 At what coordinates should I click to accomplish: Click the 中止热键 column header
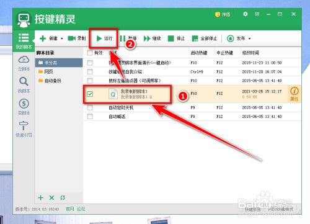pos(224,53)
